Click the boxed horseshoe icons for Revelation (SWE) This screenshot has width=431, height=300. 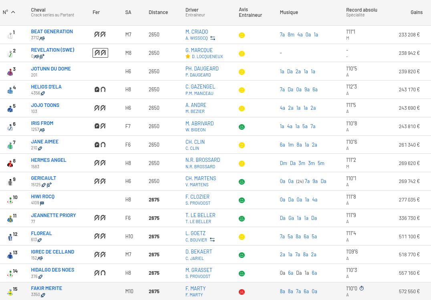[x=100, y=53]
